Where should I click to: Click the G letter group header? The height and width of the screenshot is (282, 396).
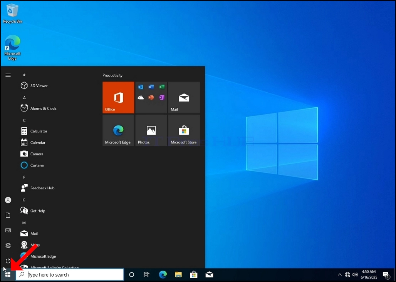click(24, 200)
